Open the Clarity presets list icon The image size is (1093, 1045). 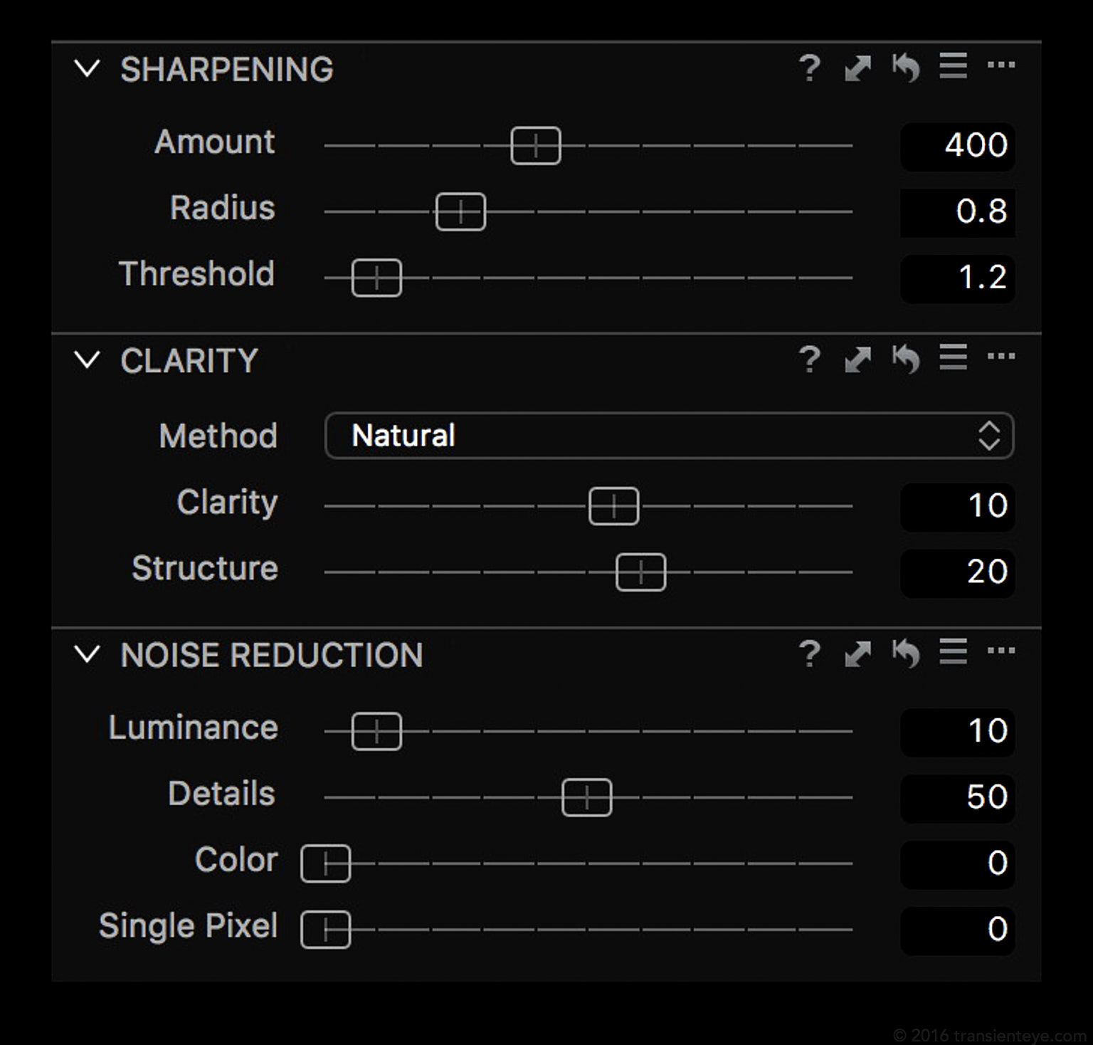[953, 357]
